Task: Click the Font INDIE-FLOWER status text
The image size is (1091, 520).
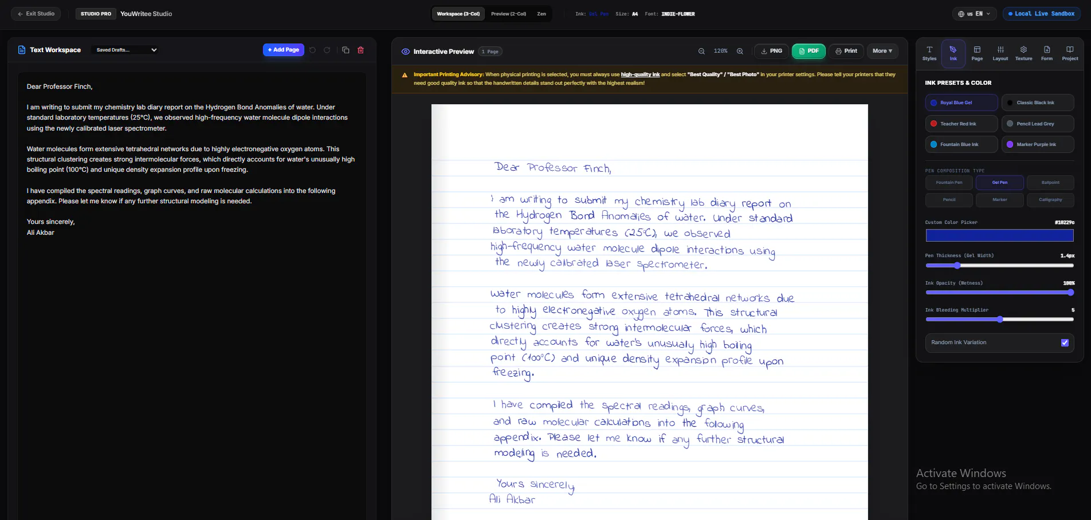Action: [x=670, y=14]
